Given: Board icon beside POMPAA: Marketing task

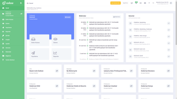Looking at the screenshot, I should tap(130, 23).
